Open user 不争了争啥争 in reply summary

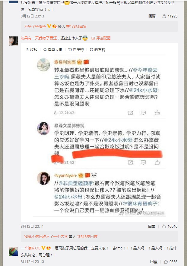(x=35, y=26)
